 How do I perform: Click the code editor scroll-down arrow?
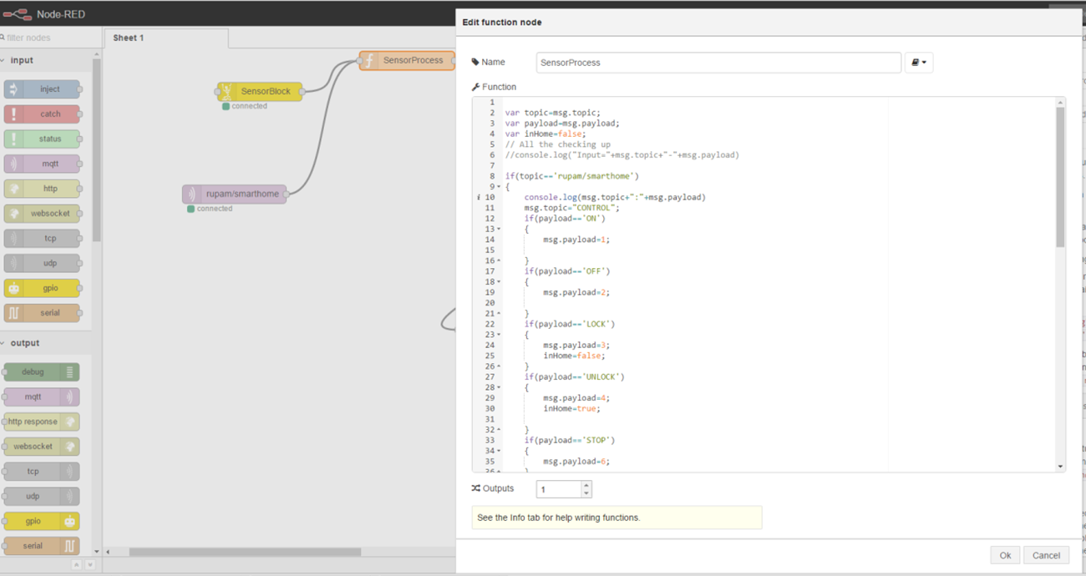point(1061,467)
